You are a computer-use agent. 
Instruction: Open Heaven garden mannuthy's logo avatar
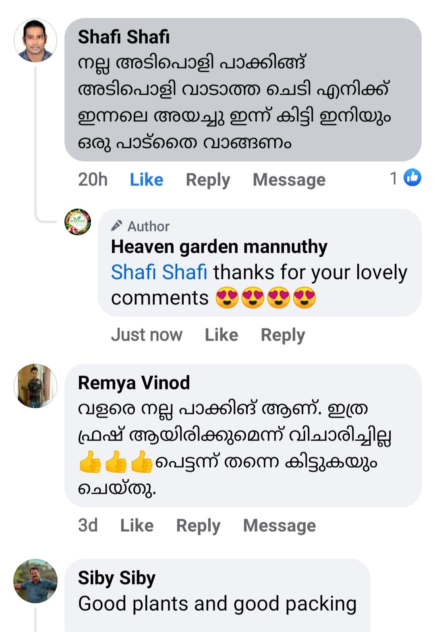pyautogui.click(x=78, y=222)
